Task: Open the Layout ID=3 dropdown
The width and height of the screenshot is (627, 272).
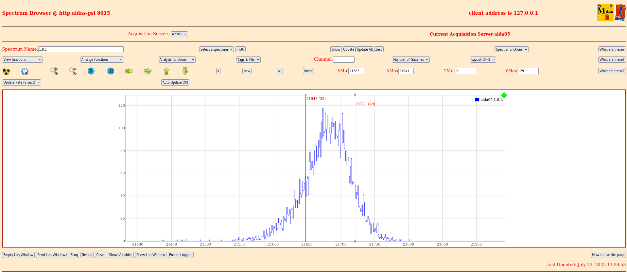Action: pyautogui.click(x=483, y=59)
